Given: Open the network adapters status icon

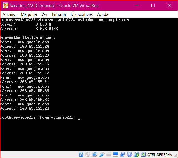Looking at the screenshot, I should [x=95, y=154].
